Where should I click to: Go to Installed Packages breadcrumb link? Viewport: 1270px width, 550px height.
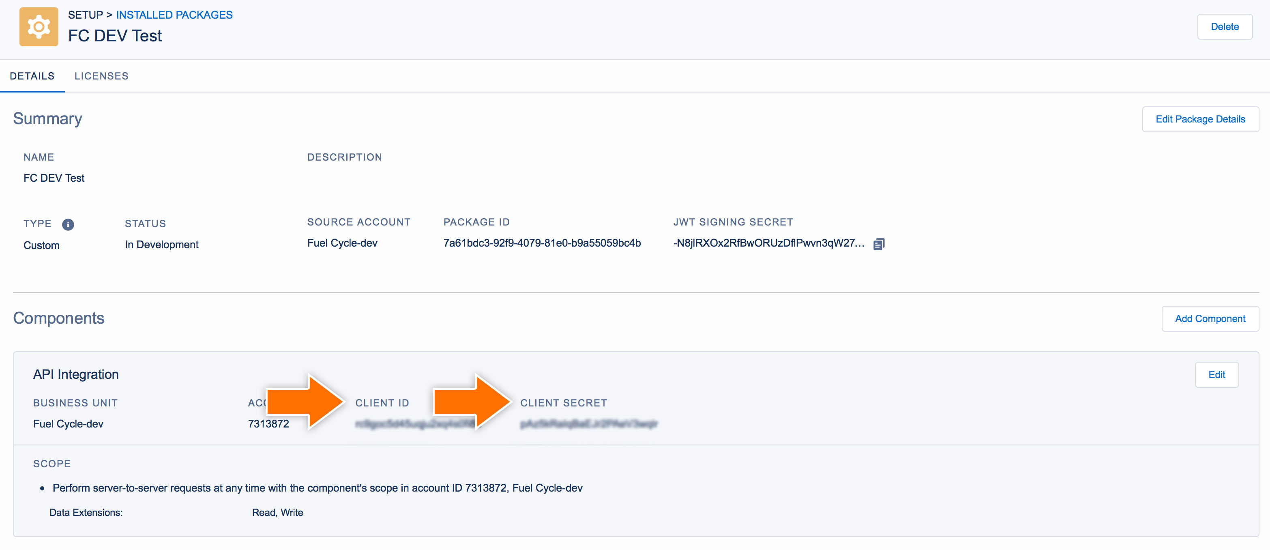174,15
